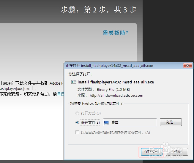Screen dimensions: 194x163
Task: Click the bold install_flashplayer14x32_mssd_aaa_aih.exe filename
Action: [116, 82]
